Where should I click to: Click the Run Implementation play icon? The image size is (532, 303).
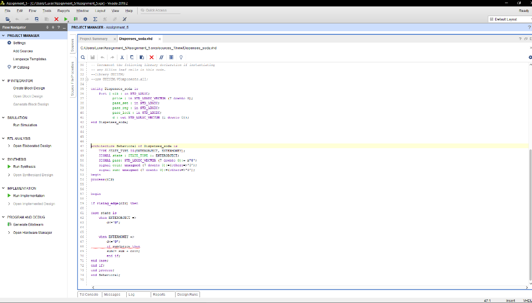coord(9,196)
